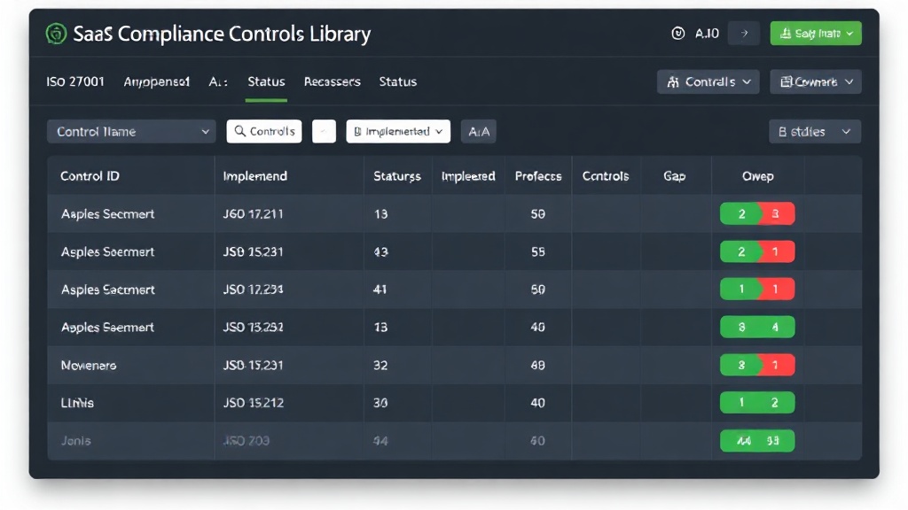The width and height of the screenshot is (908, 510).
Task: Click the Gap column header
Action: [675, 176]
